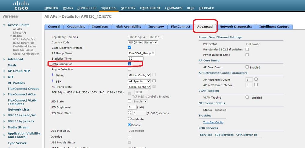The image size is (305, 148).
Task: Click the LED Brightlevel input field
Action: pyautogui.click(x=132, y=107)
